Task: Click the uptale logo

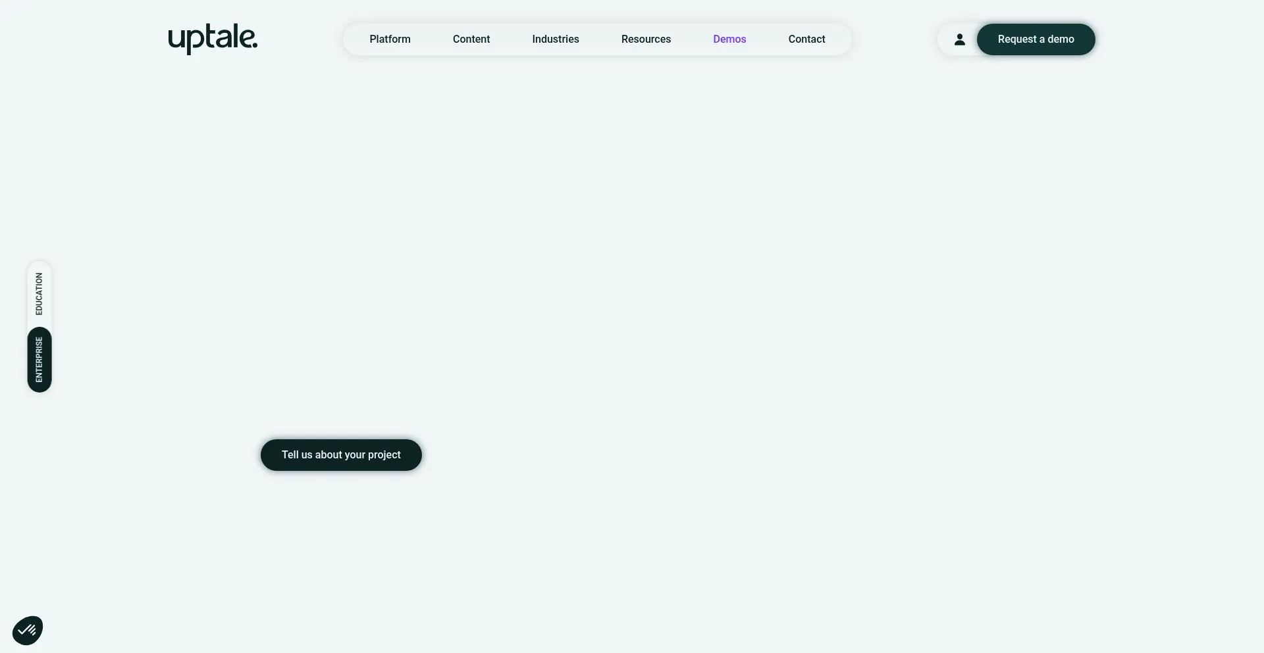Action: click(213, 39)
